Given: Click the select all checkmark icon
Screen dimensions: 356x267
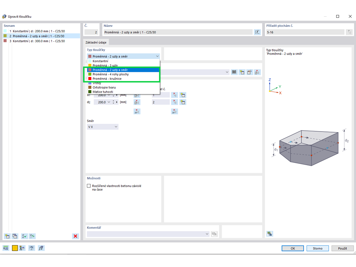Looking at the screenshot, I should (x=24, y=236).
